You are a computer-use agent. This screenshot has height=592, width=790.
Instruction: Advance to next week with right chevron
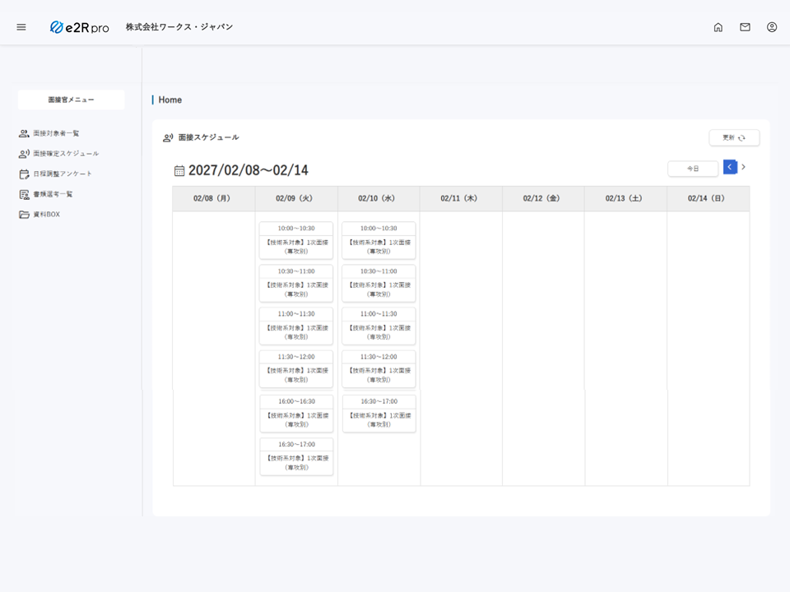[x=744, y=167]
